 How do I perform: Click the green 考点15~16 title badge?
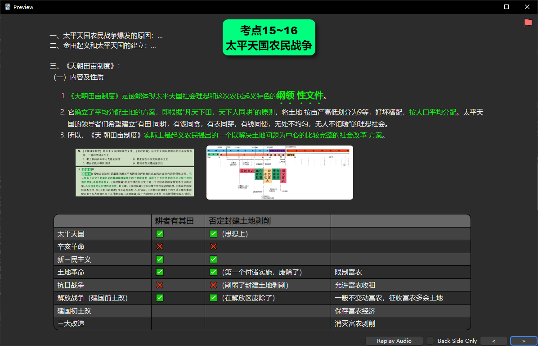click(269, 38)
